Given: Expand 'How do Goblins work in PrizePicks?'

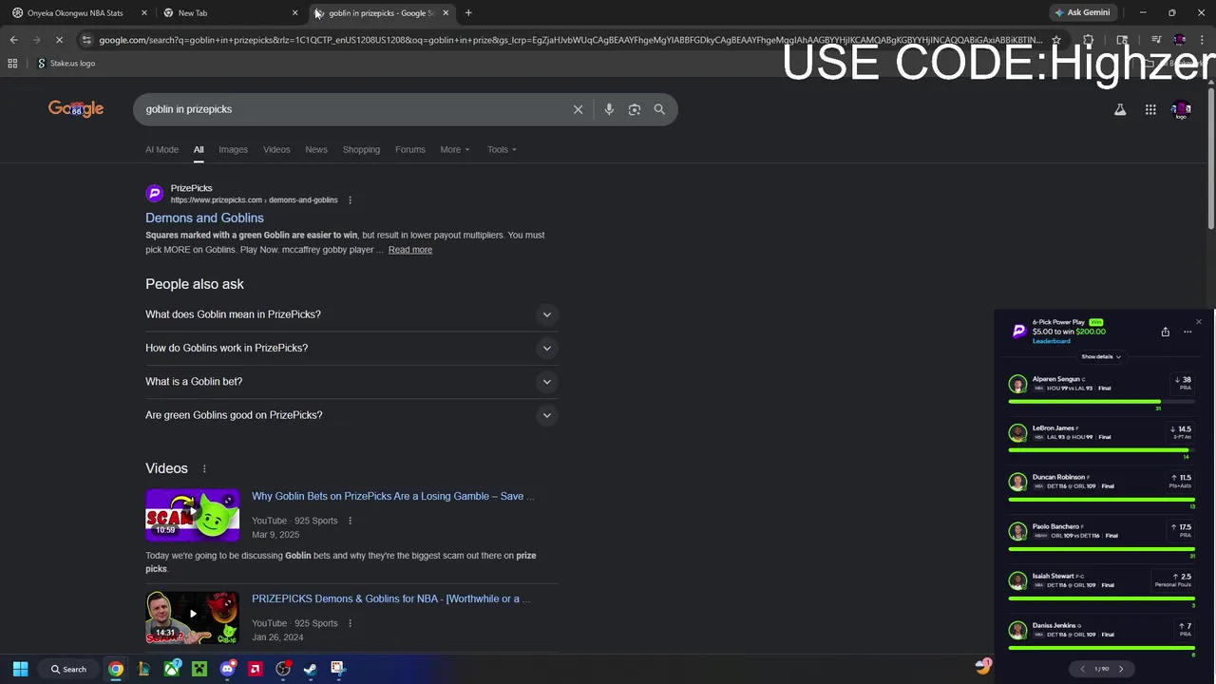Looking at the screenshot, I should (x=351, y=348).
